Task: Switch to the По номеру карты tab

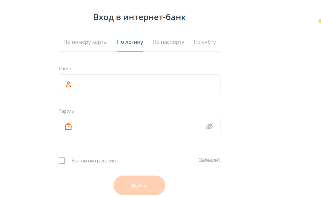Action: [85, 42]
